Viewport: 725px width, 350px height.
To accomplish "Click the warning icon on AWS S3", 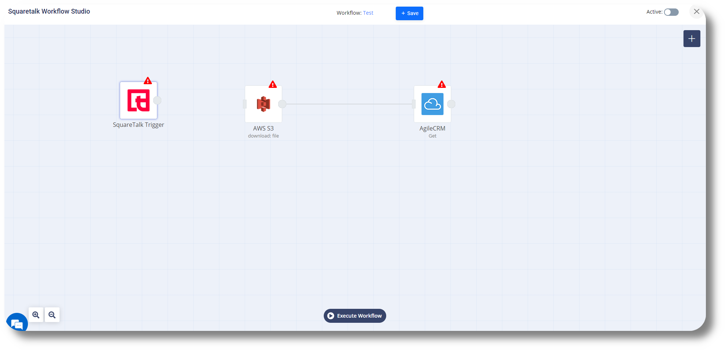I will point(273,84).
